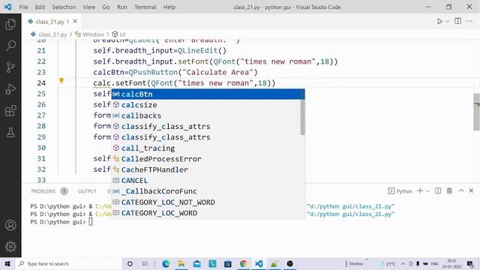Click the Python terminal label
Image resolution: width=480 pixels, height=270 pixels.
404,191
